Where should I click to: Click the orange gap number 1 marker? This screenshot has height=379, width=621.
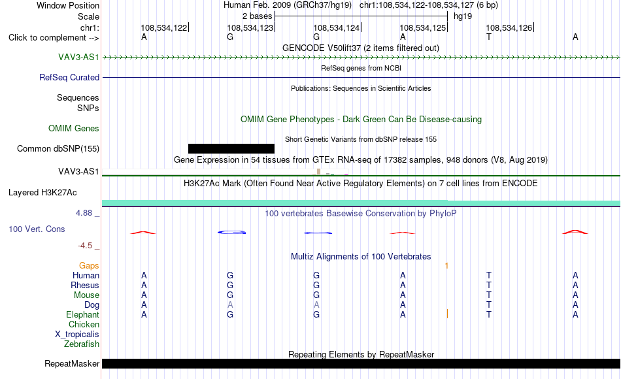[x=446, y=266]
